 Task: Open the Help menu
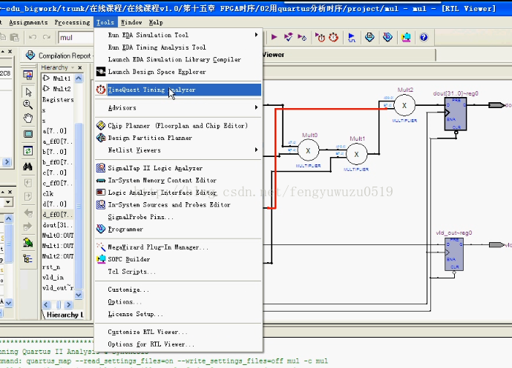[x=156, y=22]
